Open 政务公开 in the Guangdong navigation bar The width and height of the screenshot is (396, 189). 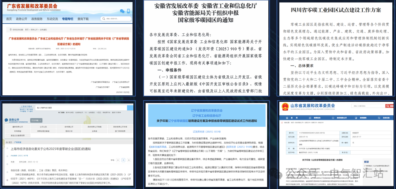pos(22,19)
